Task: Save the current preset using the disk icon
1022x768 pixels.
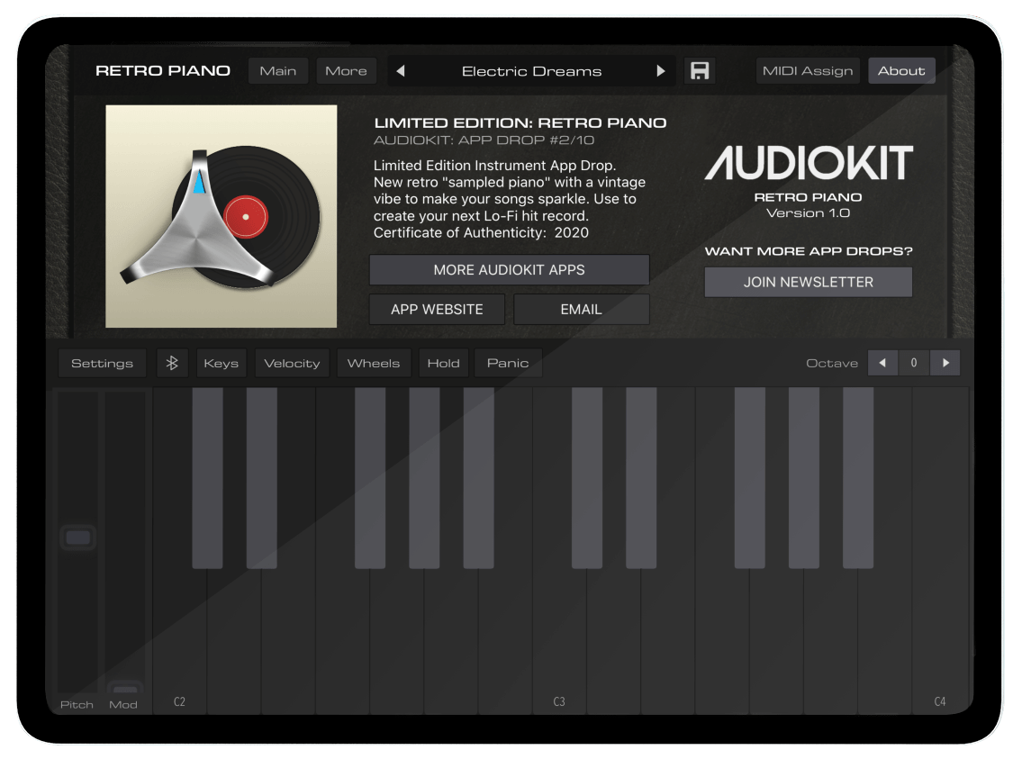Action: pos(700,70)
